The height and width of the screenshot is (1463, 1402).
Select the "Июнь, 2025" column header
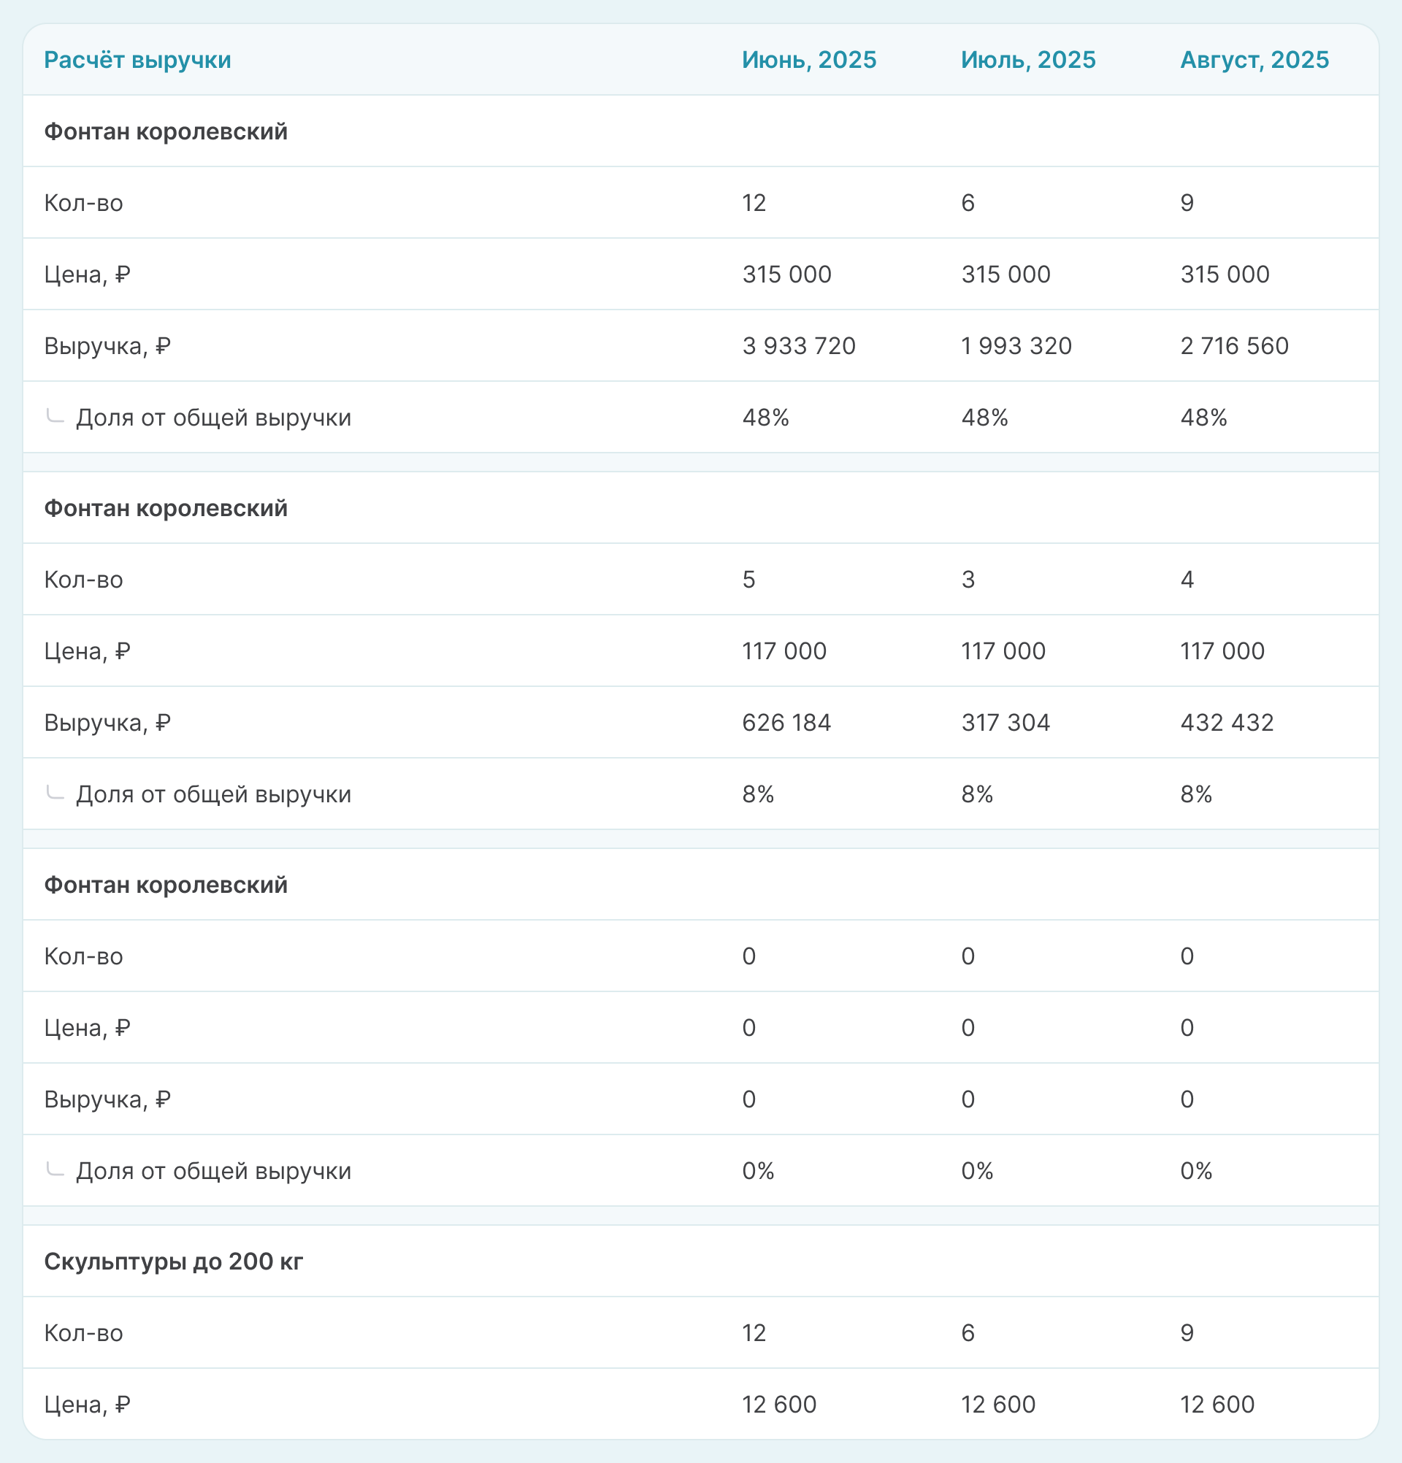coord(808,60)
